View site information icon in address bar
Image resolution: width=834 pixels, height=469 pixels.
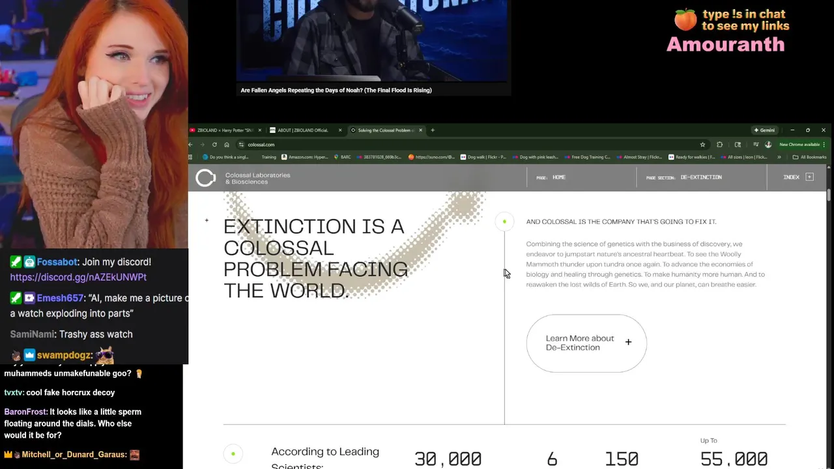pyautogui.click(x=241, y=145)
